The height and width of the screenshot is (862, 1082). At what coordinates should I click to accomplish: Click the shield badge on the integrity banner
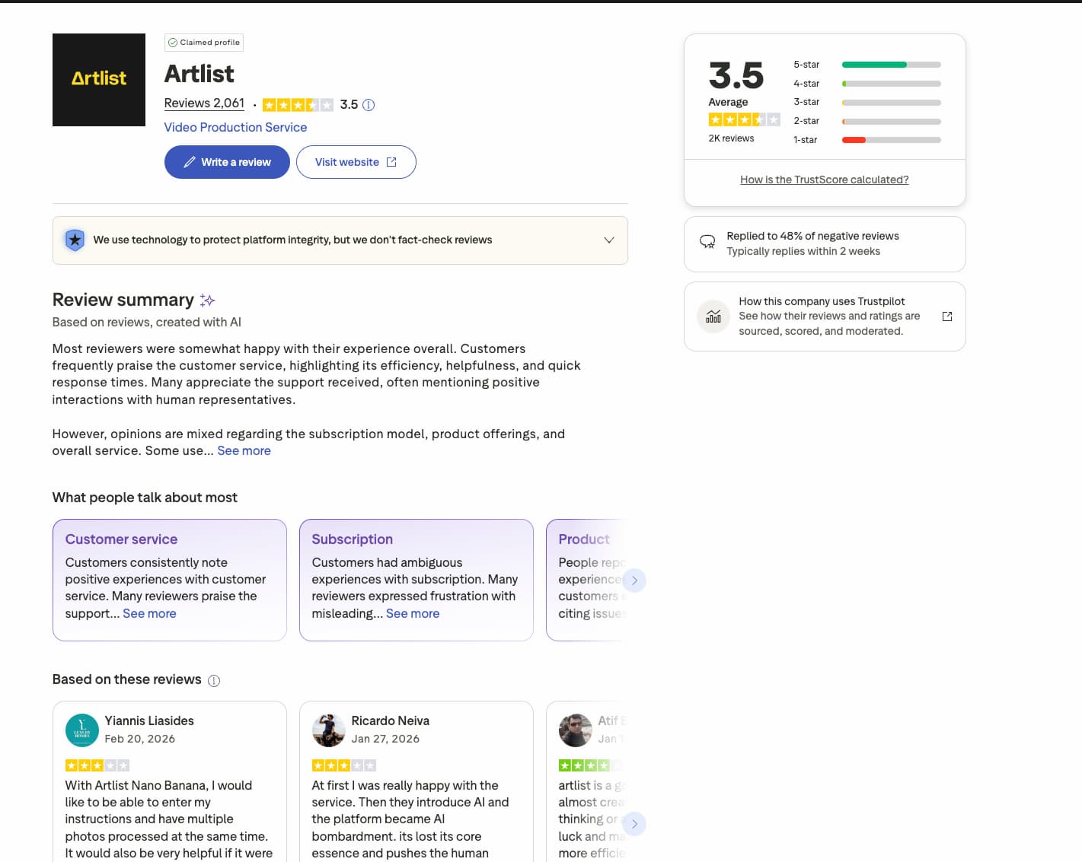75,240
